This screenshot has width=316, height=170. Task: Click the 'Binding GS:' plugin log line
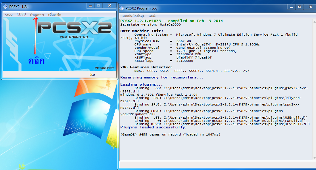tap(214, 89)
